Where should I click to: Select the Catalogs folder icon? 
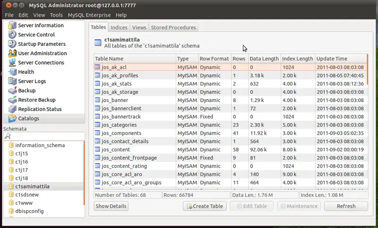(x=12, y=118)
